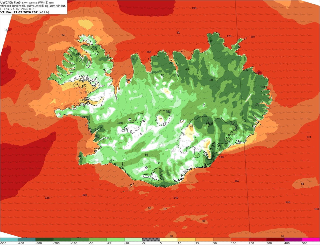Click the 300 to 400 dark maroon swatch
The height and width of the screenshot is (245, 320).
tap(275, 239)
